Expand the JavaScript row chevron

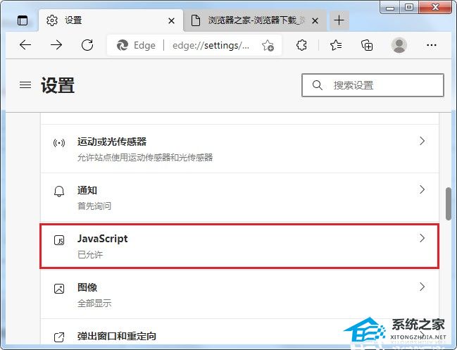pyautogui.click(x=422, y=238)
